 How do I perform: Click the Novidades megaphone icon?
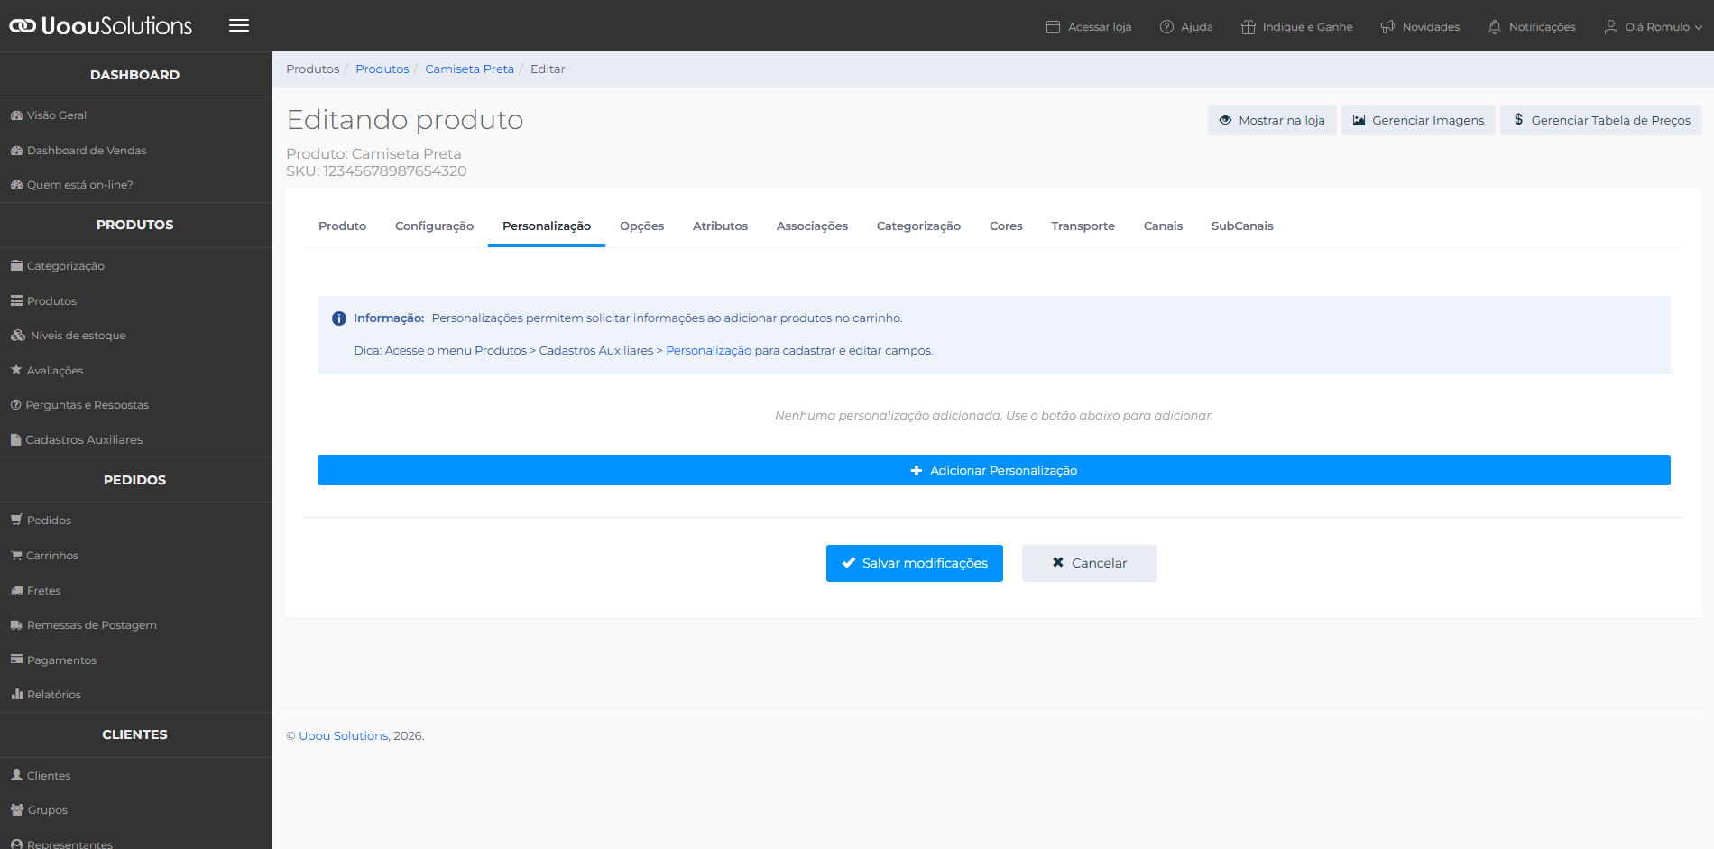point(1387,27)
